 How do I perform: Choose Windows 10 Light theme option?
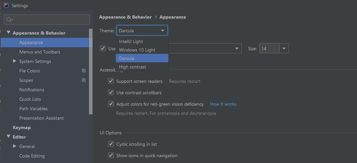coord(142,50)
